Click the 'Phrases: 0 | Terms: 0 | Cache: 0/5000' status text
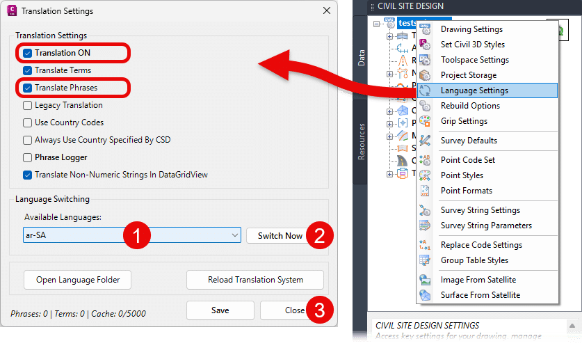 pos(78,314)
